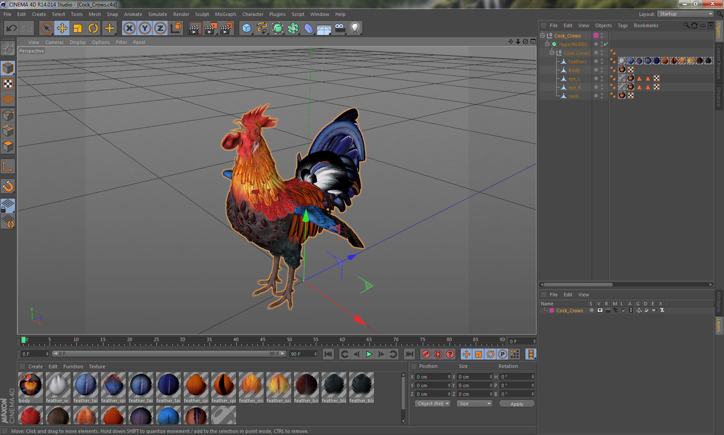Toggle autokeying button
724x435 pixels.
coord(438,354)
